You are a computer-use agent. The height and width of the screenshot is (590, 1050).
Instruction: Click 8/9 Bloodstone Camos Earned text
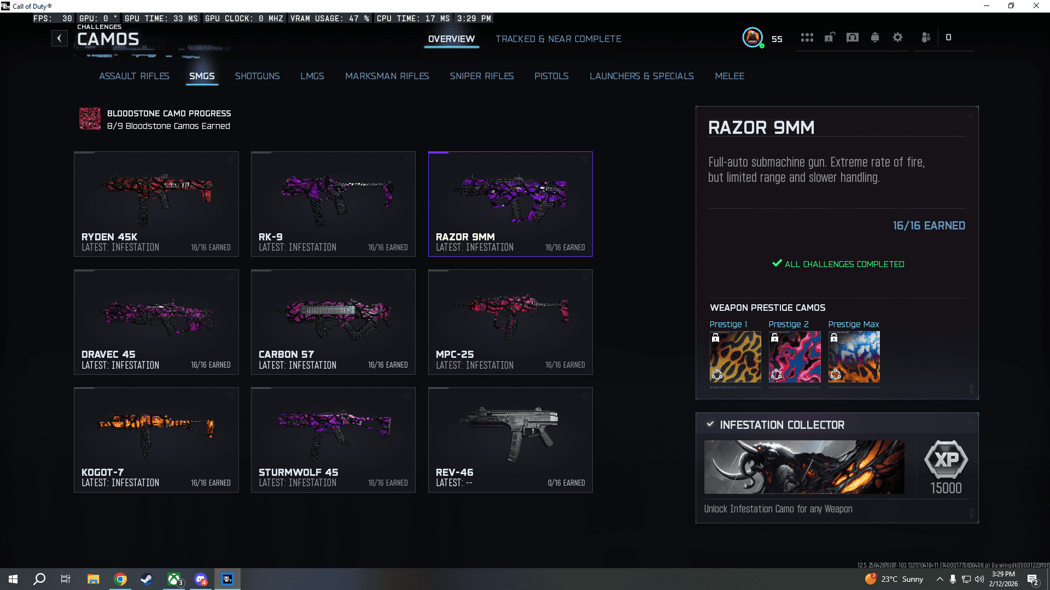(x=168, y=126)
